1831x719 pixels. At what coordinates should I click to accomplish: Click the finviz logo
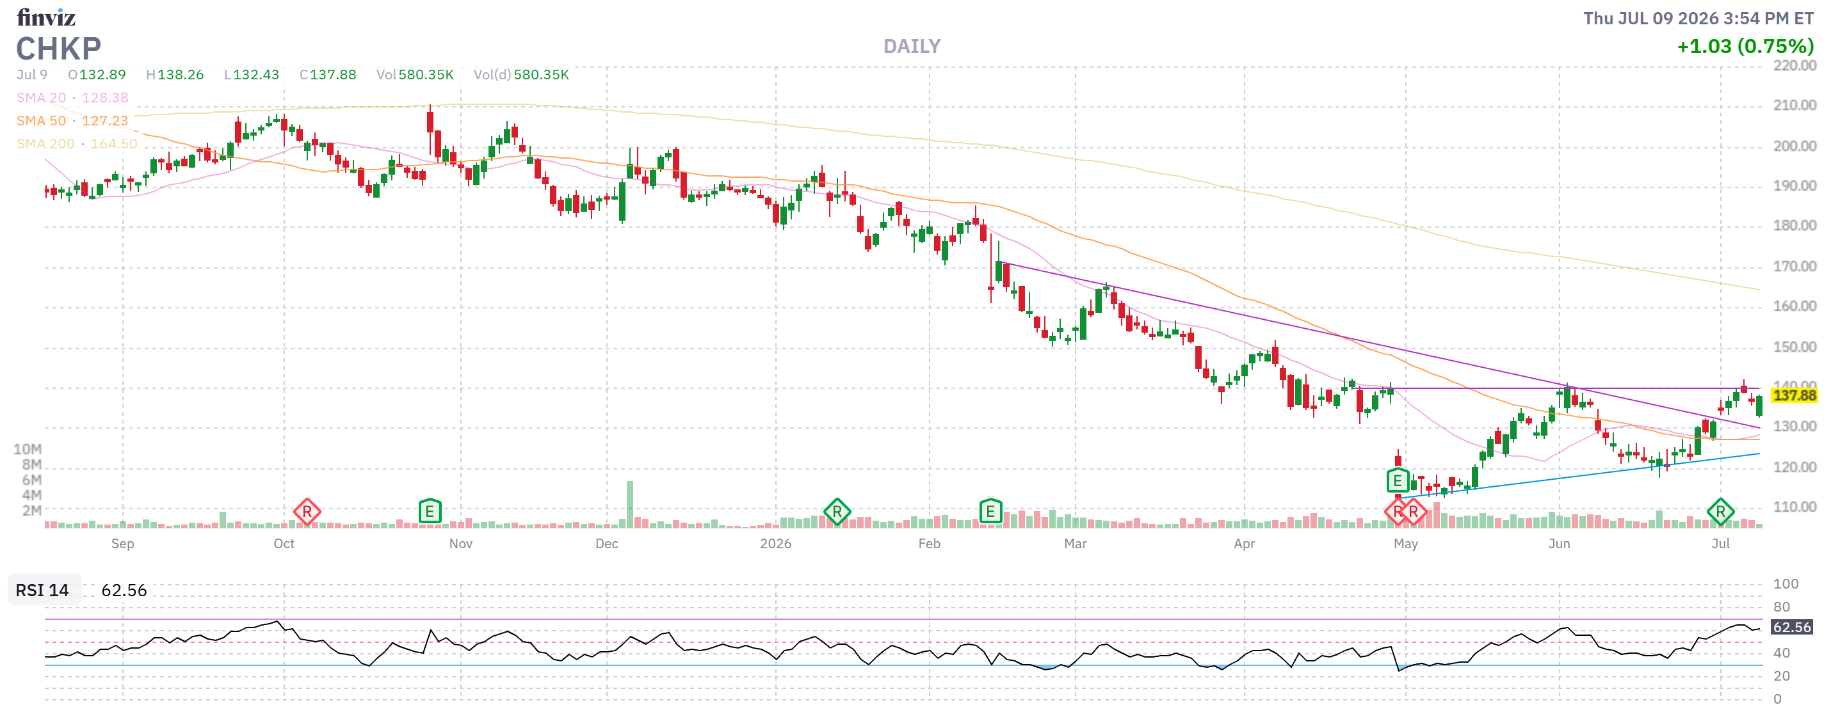click(46, 17)
